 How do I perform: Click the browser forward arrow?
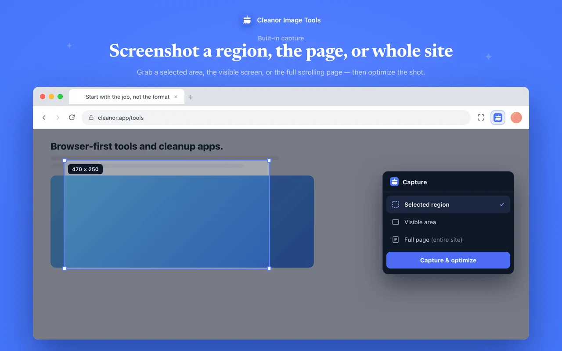(x=58, y=118)
